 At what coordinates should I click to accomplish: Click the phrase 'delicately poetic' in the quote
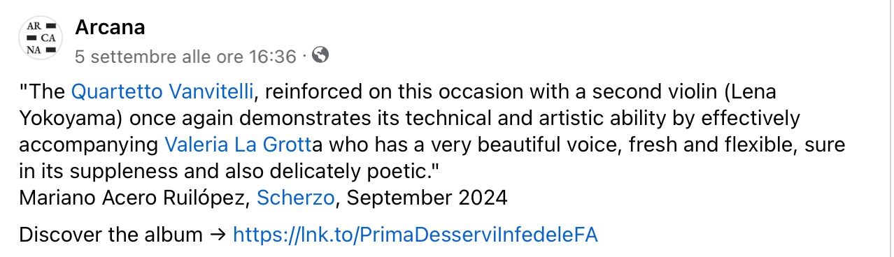click(x=378, y=172)
